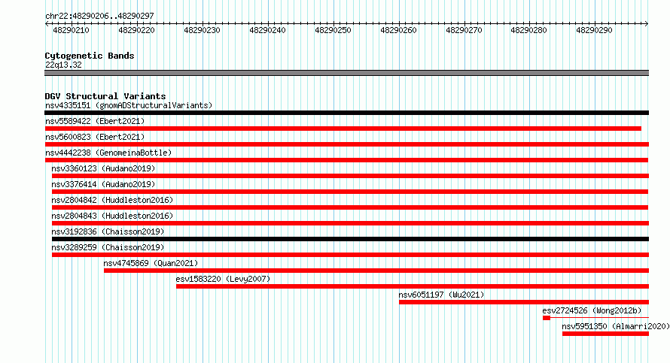The width and height of the screenshot is (670, 363).
Task: Click the red nsv3360123 variant bar
Action: (x=350, y=176)
